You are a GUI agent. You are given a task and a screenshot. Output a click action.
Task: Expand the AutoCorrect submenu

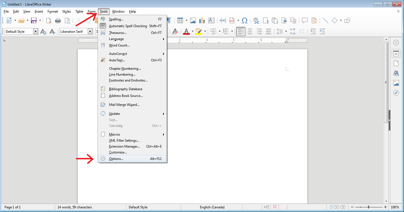point(132,54)
